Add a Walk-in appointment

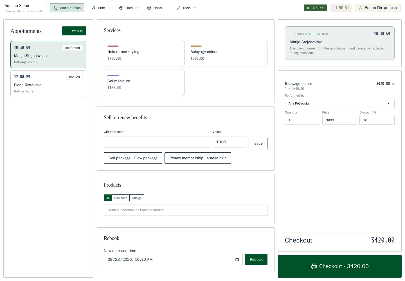coord(74,31)
